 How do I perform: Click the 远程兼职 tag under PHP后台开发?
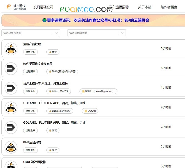[x=31, y=150]
